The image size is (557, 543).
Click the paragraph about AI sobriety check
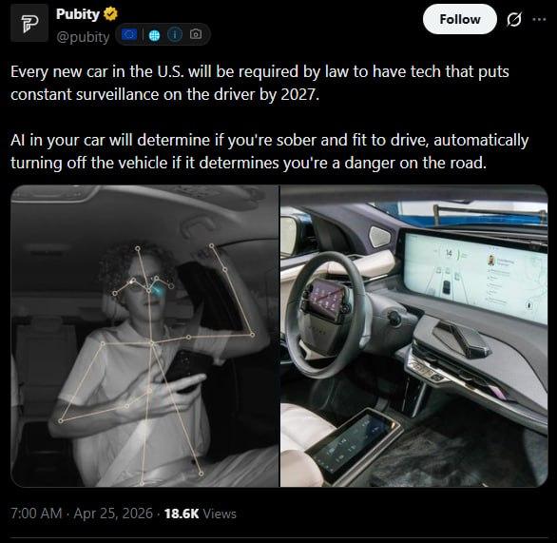(270, 151)
